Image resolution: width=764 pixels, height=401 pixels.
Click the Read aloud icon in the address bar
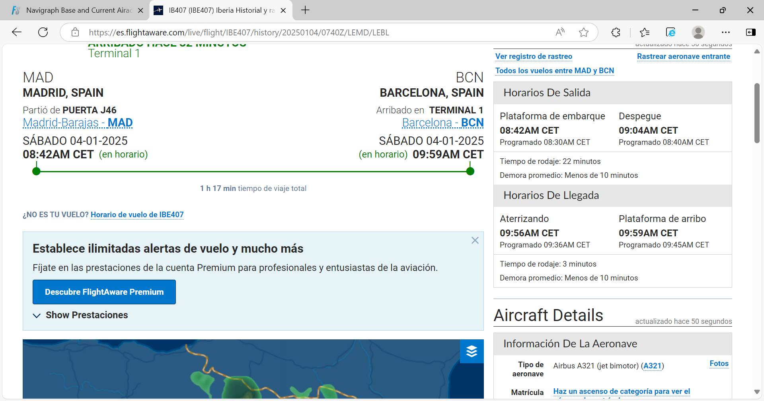pos(560,32)
